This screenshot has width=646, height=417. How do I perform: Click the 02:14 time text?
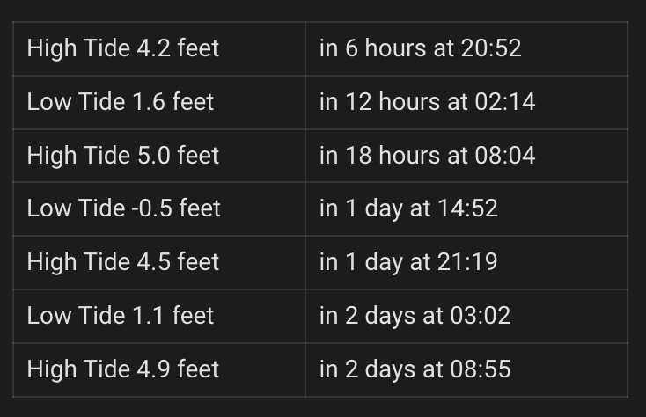pos(505,101)
